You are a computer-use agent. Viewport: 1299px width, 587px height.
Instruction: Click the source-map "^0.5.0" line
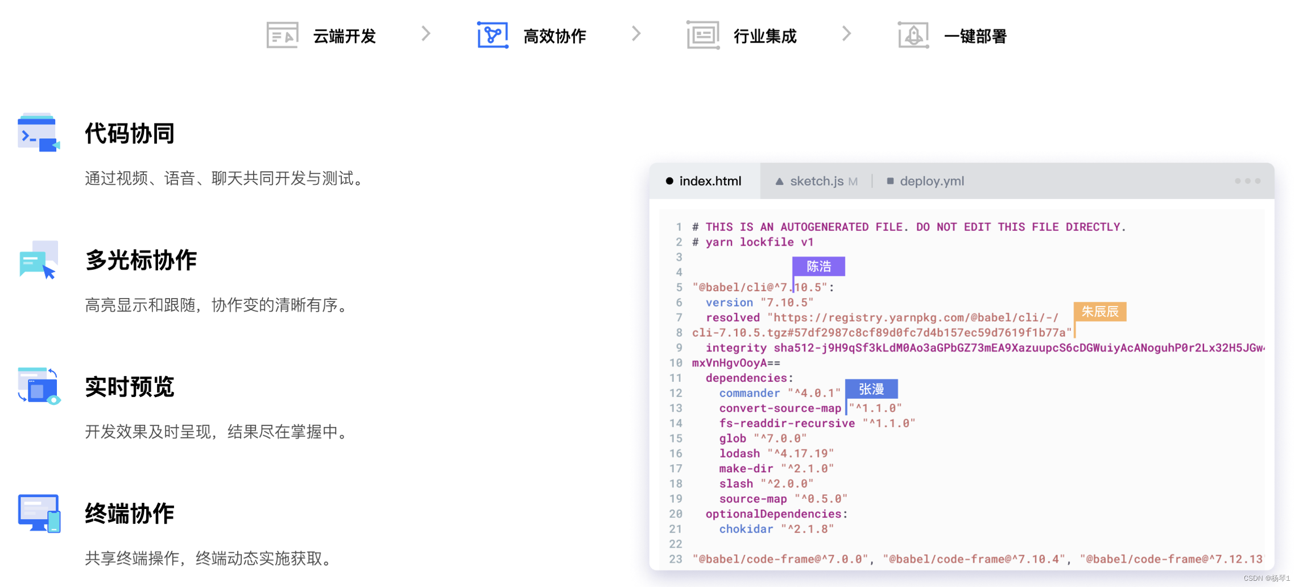(783, 499)
